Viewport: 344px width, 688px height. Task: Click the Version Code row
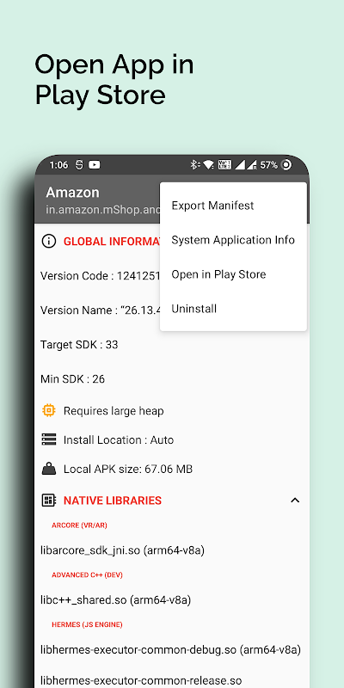tap(100, 276)
